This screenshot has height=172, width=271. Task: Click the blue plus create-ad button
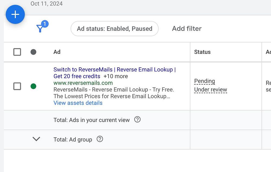(15, 14)
